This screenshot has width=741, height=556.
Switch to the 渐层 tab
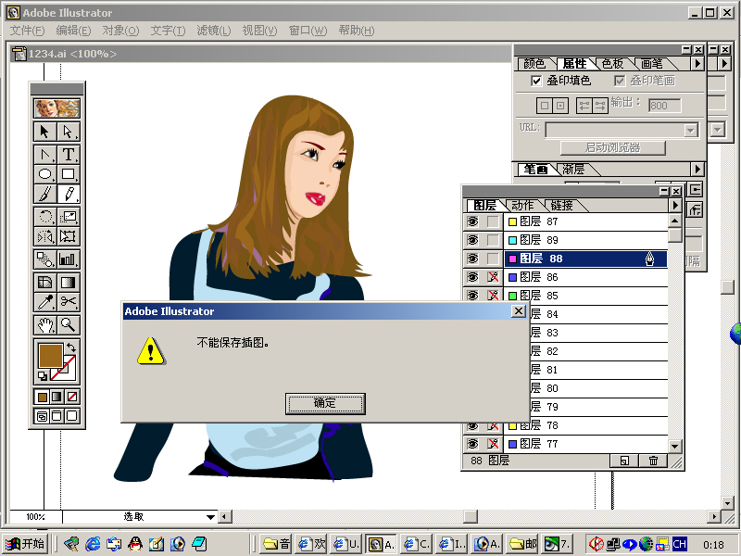click(573, 170)
